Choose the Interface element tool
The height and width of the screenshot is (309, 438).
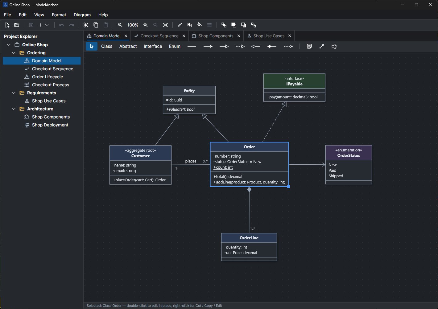click(153, 46)
